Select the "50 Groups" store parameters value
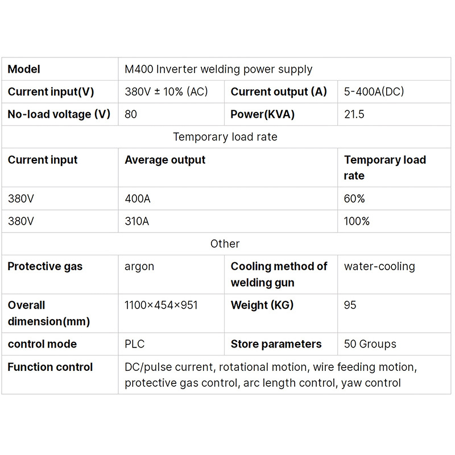This screenshot has height=455, width=455. (x=370, y=344)
